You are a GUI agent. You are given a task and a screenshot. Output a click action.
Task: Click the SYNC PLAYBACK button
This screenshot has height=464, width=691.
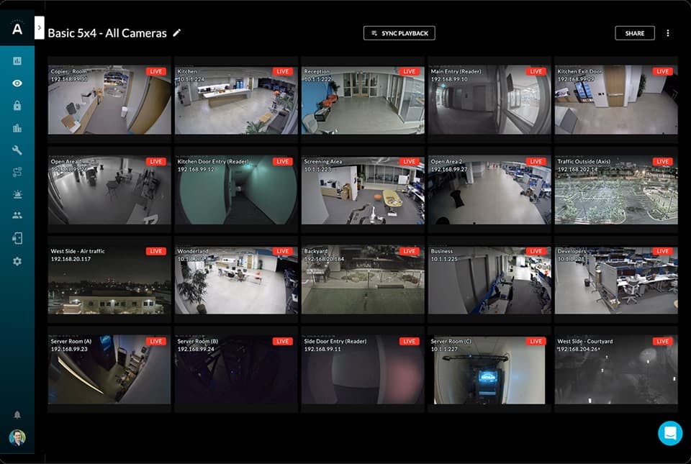pos(399,33)
